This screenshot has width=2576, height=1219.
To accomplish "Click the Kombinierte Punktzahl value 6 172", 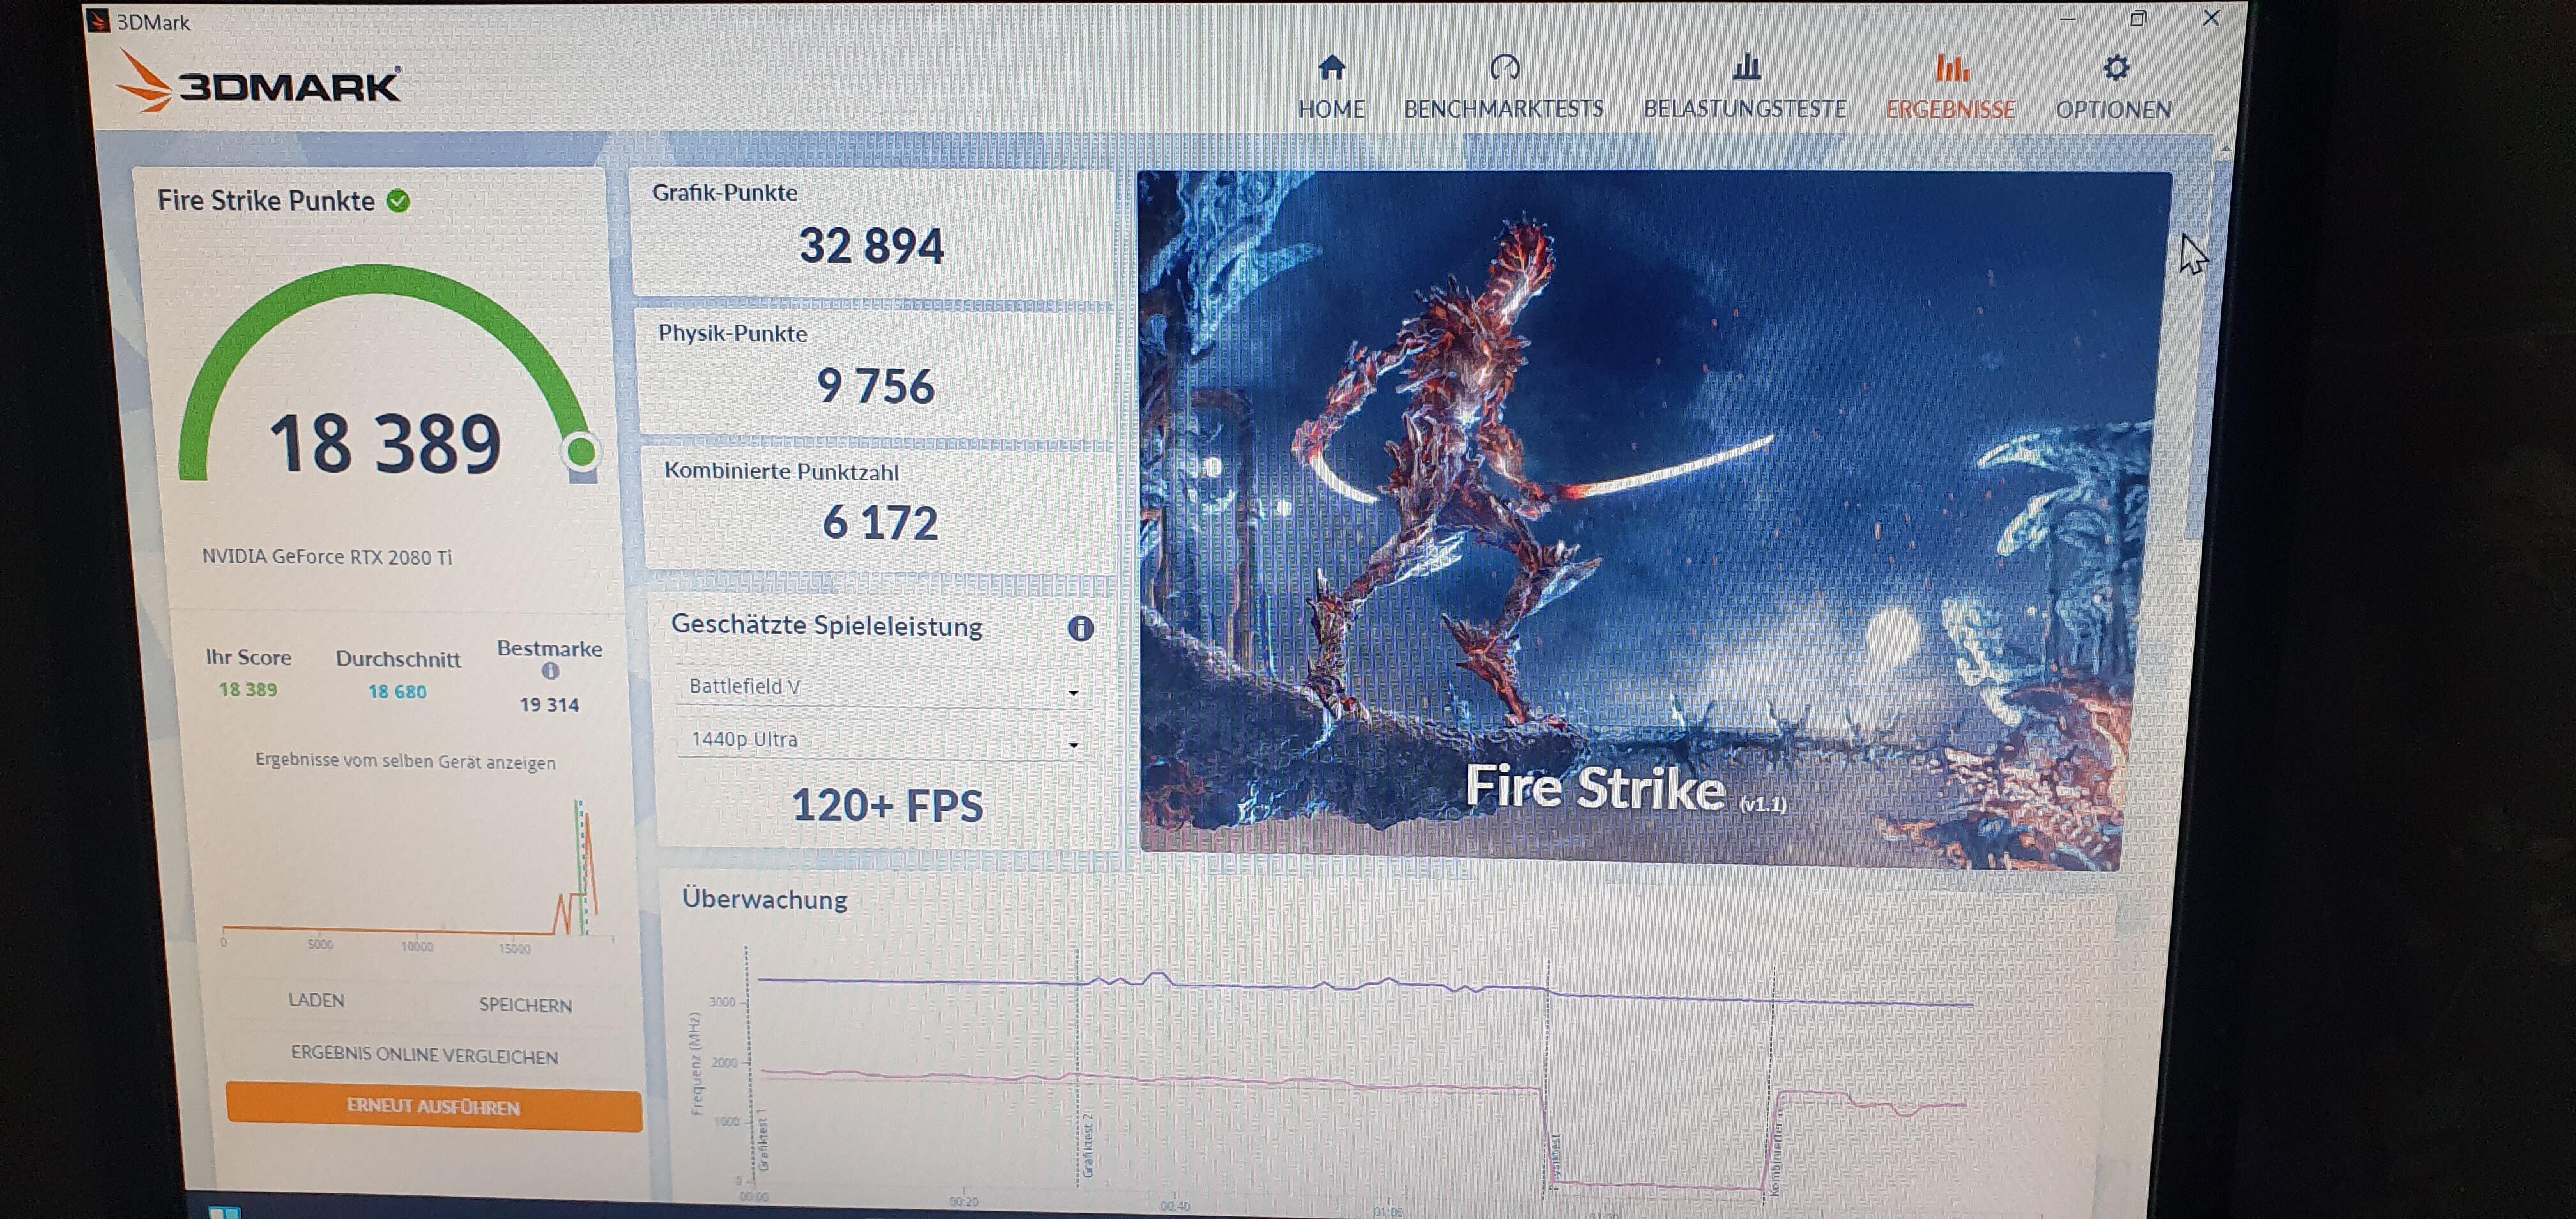I will [880, 523].
